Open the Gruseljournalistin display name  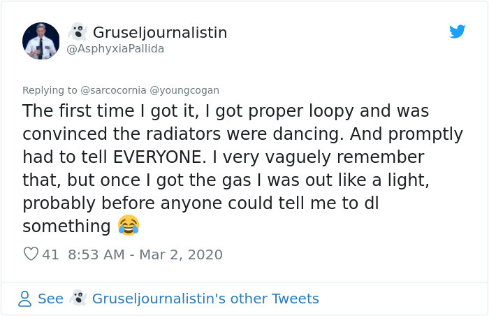[x=160, y=32]
